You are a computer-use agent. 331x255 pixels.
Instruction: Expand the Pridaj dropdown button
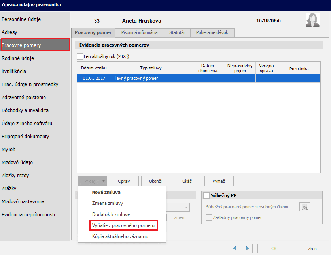pyautogui.click(x=93, y=181)
